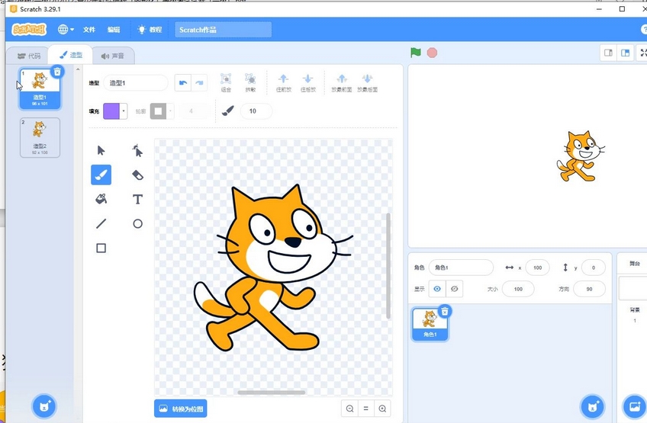Select costume thumbnail 造型1
Screen dimensions: 647x423
tap(40, 89)
